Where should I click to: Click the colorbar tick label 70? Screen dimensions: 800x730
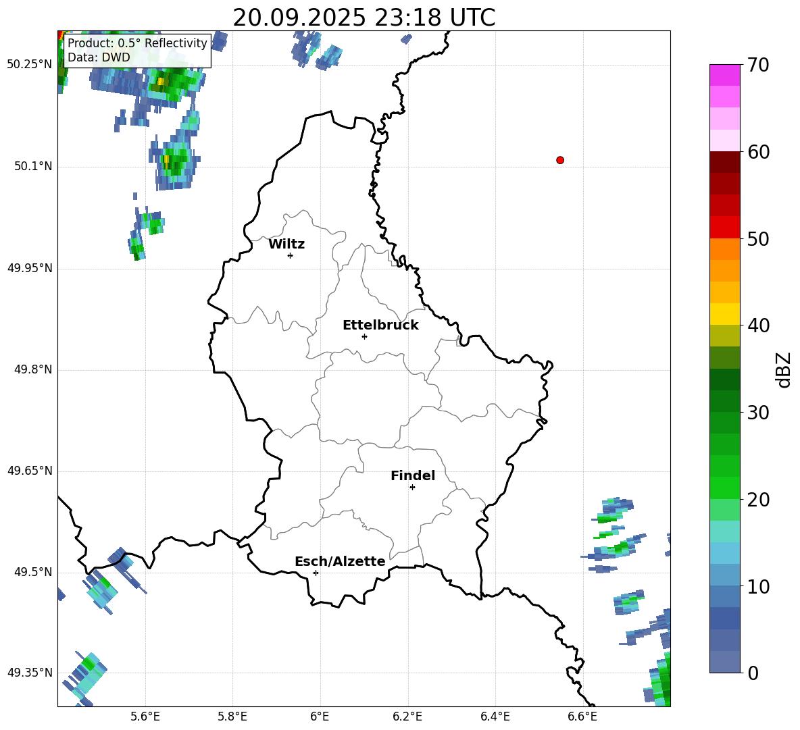click(x=758, y=66)
